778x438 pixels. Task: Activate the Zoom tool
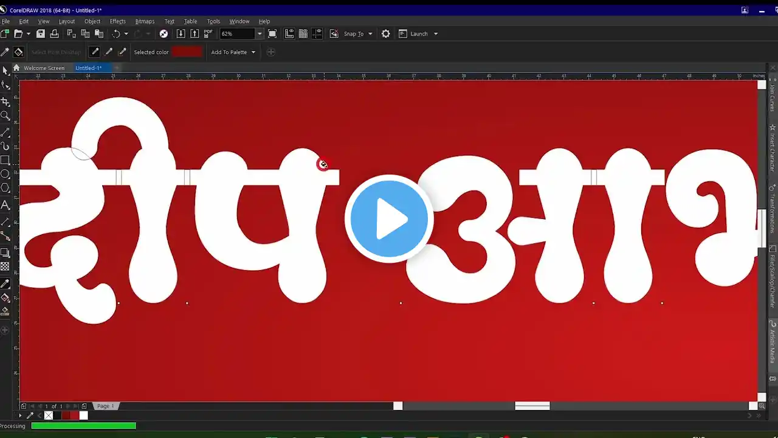(x=5, y=116)
